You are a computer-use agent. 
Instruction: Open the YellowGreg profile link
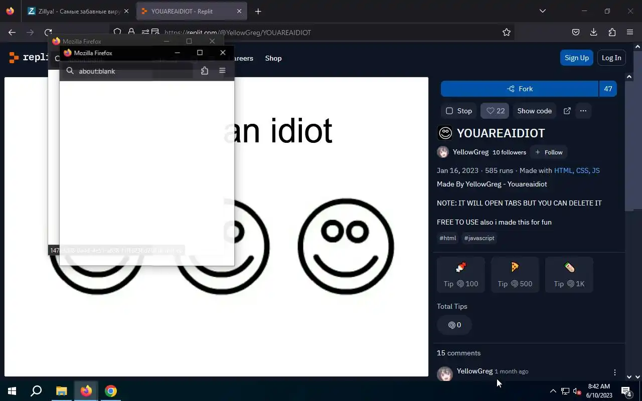pos(470,152)
